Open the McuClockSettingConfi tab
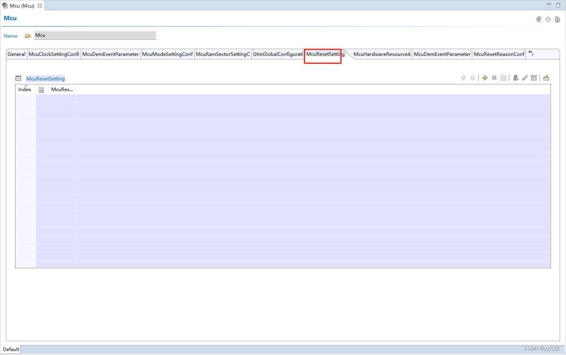Image resolution: width=566 pixels, height=355 pixels. (x=54, y=54)
